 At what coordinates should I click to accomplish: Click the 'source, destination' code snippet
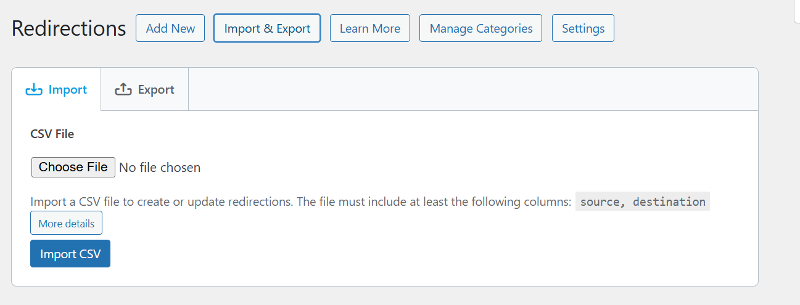pyautogui.click(x=642, y=201)
